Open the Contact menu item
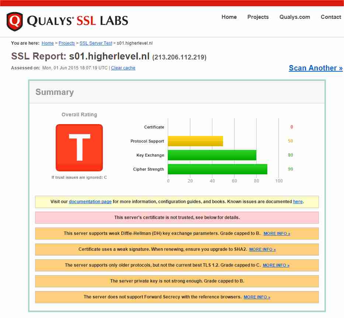 (331, 17)
